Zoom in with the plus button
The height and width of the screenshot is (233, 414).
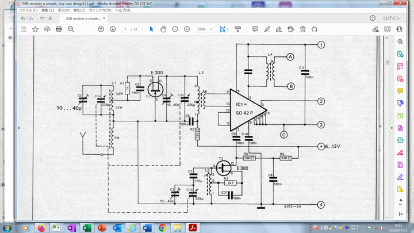coord(187,29)
